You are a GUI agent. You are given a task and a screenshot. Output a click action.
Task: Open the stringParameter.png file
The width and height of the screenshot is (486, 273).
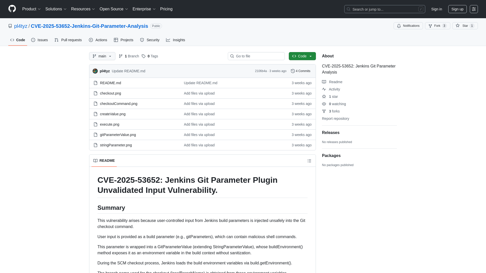[x=116, y=145]
